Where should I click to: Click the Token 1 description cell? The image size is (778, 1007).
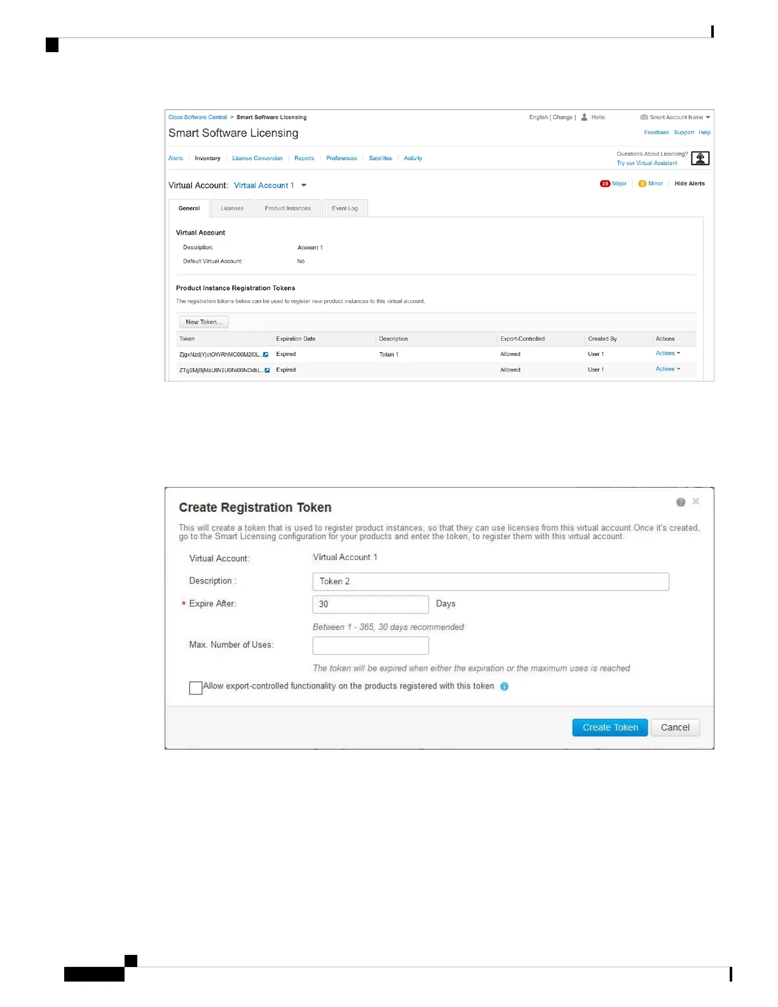point(389,355)
